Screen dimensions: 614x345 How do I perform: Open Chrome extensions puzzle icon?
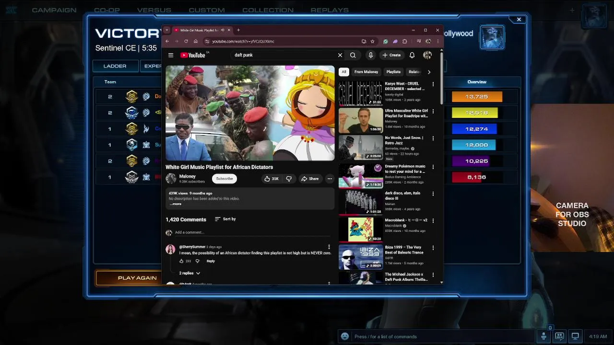point(405,41)
